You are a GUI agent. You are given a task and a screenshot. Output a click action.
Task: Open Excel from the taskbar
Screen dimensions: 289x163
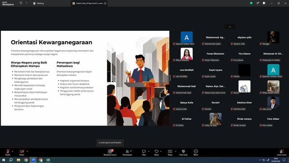click(48, 160)
